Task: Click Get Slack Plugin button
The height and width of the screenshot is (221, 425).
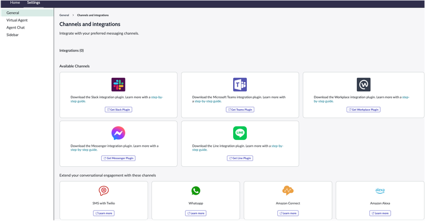Action: click(119, 110)
